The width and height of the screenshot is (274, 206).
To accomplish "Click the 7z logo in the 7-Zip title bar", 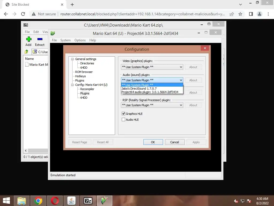I will tap(26, 25).
